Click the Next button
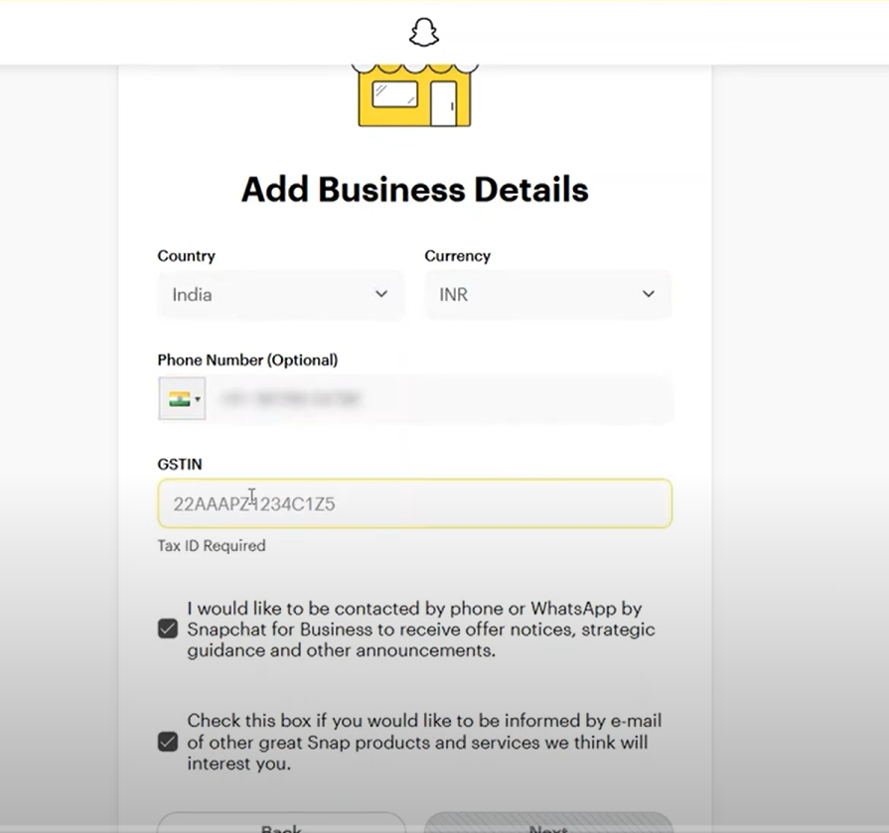The height and width of the screenshot is (833, 889). (x=548, y=823)
